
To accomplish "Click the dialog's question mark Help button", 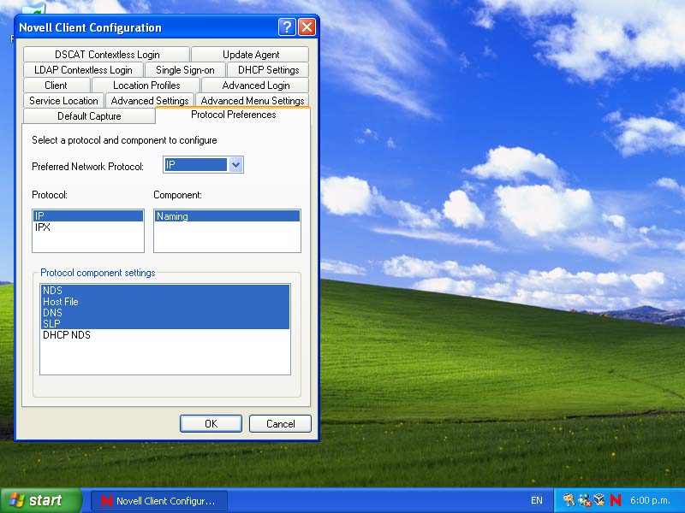I will pyautogui.click(x=287, y=27).
